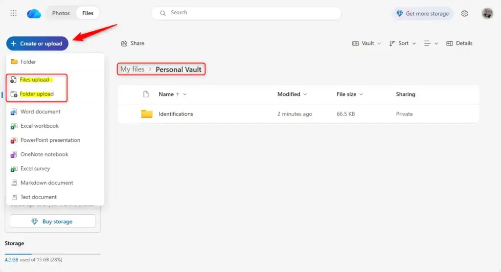The height and width of the screenshot is (272, 501).
Task: Create a new Excel survey
Action: (x=55, y=168)
